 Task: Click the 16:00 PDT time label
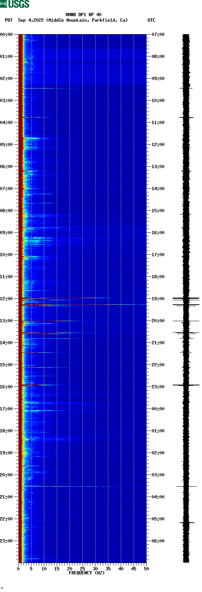pyautogui.click(x=6, y=387)
